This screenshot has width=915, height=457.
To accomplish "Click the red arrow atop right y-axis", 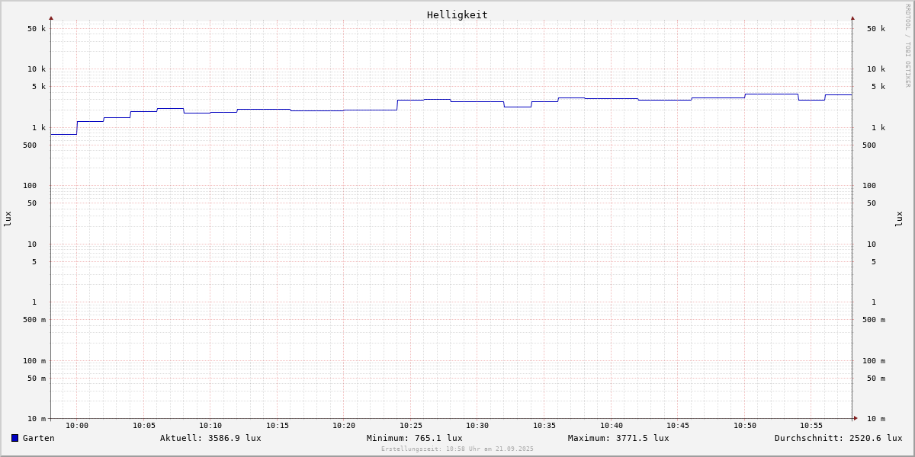I will [852, 18].
